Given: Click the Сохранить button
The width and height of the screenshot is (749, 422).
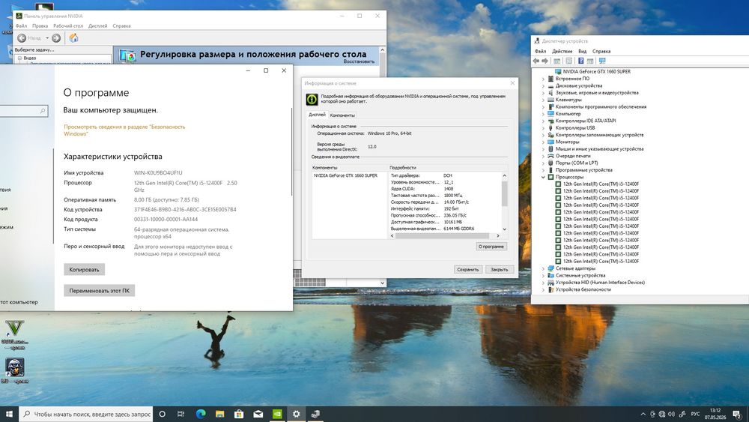Looking at the screenshot, I should point(467,270).
